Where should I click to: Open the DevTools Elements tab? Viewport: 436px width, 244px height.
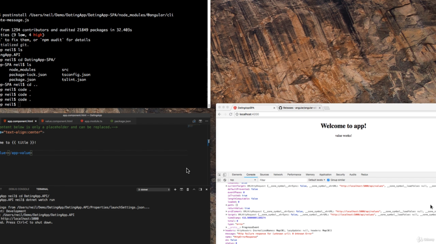237,175
